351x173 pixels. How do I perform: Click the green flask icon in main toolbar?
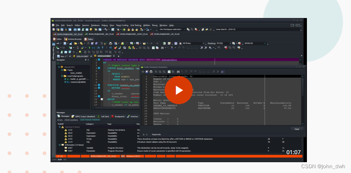83,30
